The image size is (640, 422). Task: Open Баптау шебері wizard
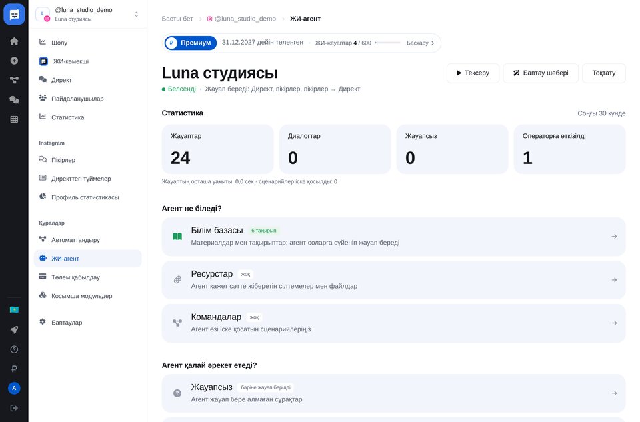point(541,73)
